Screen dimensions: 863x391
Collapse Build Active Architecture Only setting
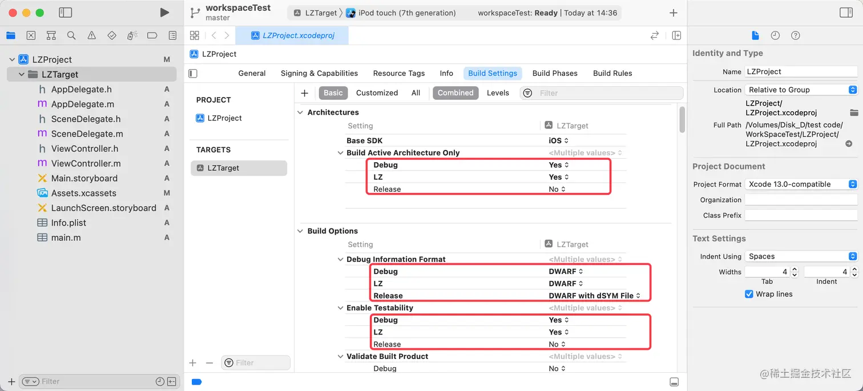coord(341,153)
